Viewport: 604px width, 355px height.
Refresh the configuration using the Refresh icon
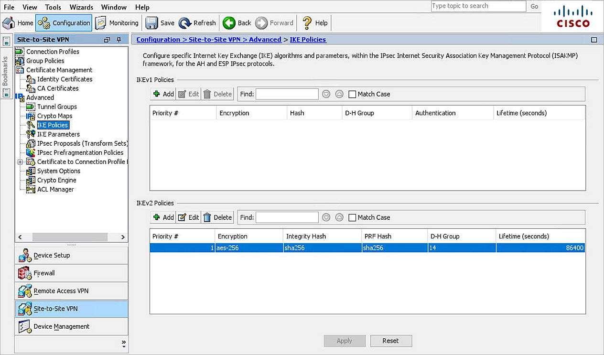point(185,23)
